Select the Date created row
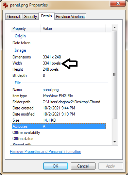This screenshot has height=175, width=136. (59, 108)
